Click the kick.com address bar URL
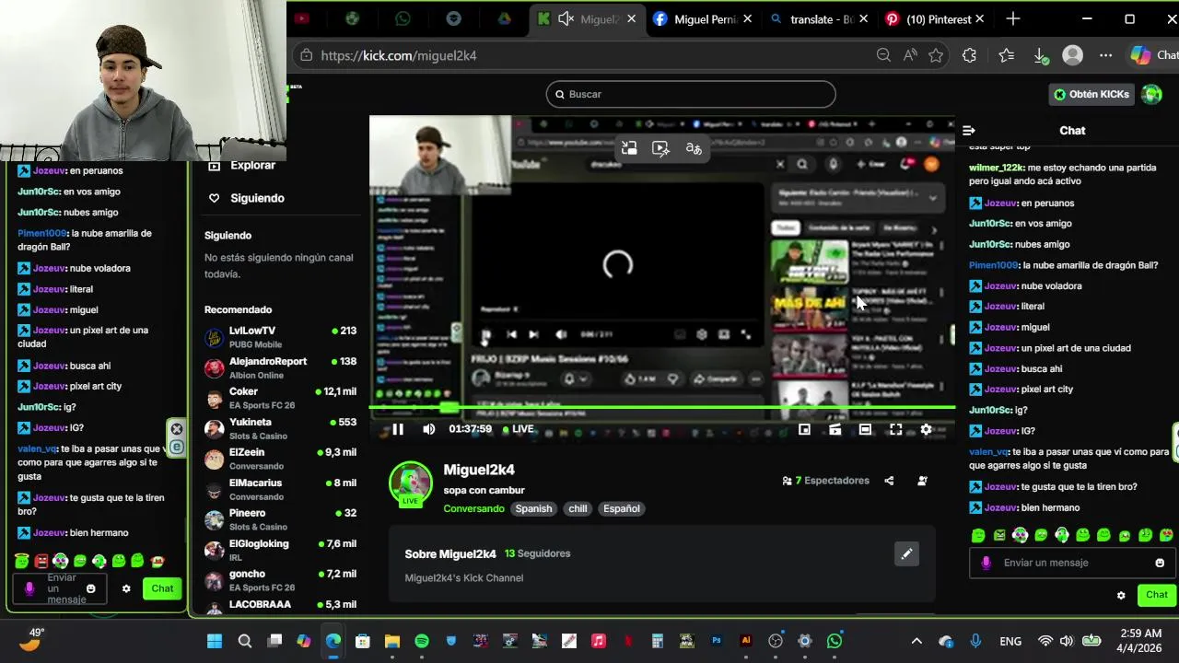1179x663 pixels. pyautogui.click(x=399, y=55)
